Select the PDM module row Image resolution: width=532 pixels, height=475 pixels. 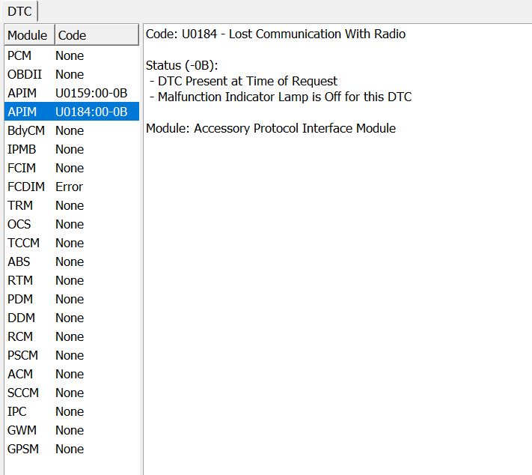(72, 299)
